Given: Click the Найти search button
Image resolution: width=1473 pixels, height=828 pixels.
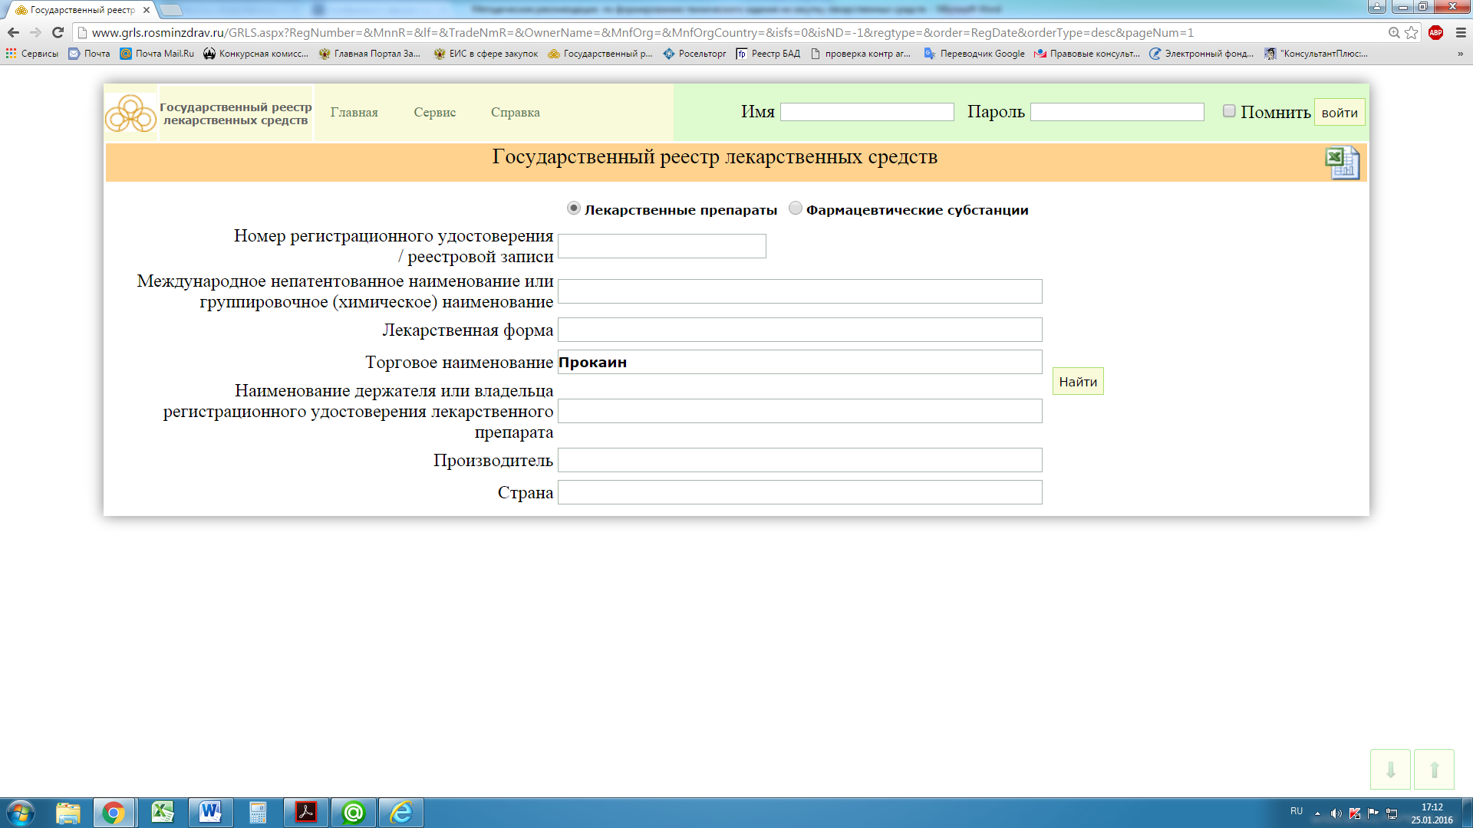Looking at the screenshot, I should pos(1077,381).
